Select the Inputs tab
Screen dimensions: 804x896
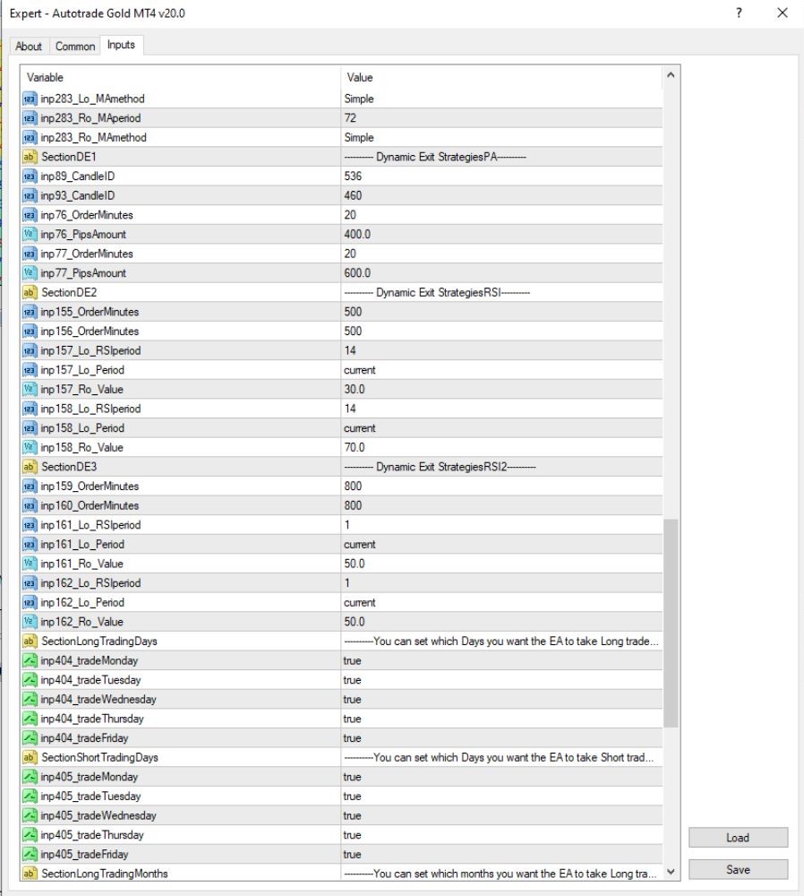point(121,45)
